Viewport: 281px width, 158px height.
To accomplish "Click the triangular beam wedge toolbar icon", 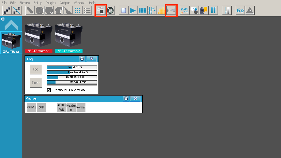I will pyautogui.click(x=68, y=10).
